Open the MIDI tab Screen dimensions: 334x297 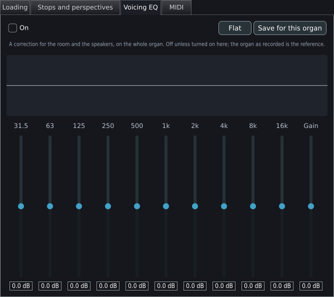pyautogui.click(x=176, y=7)
